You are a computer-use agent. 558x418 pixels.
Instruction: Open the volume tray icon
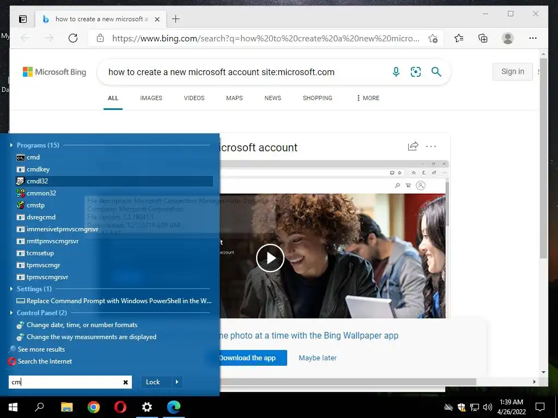tap(488, 407)
